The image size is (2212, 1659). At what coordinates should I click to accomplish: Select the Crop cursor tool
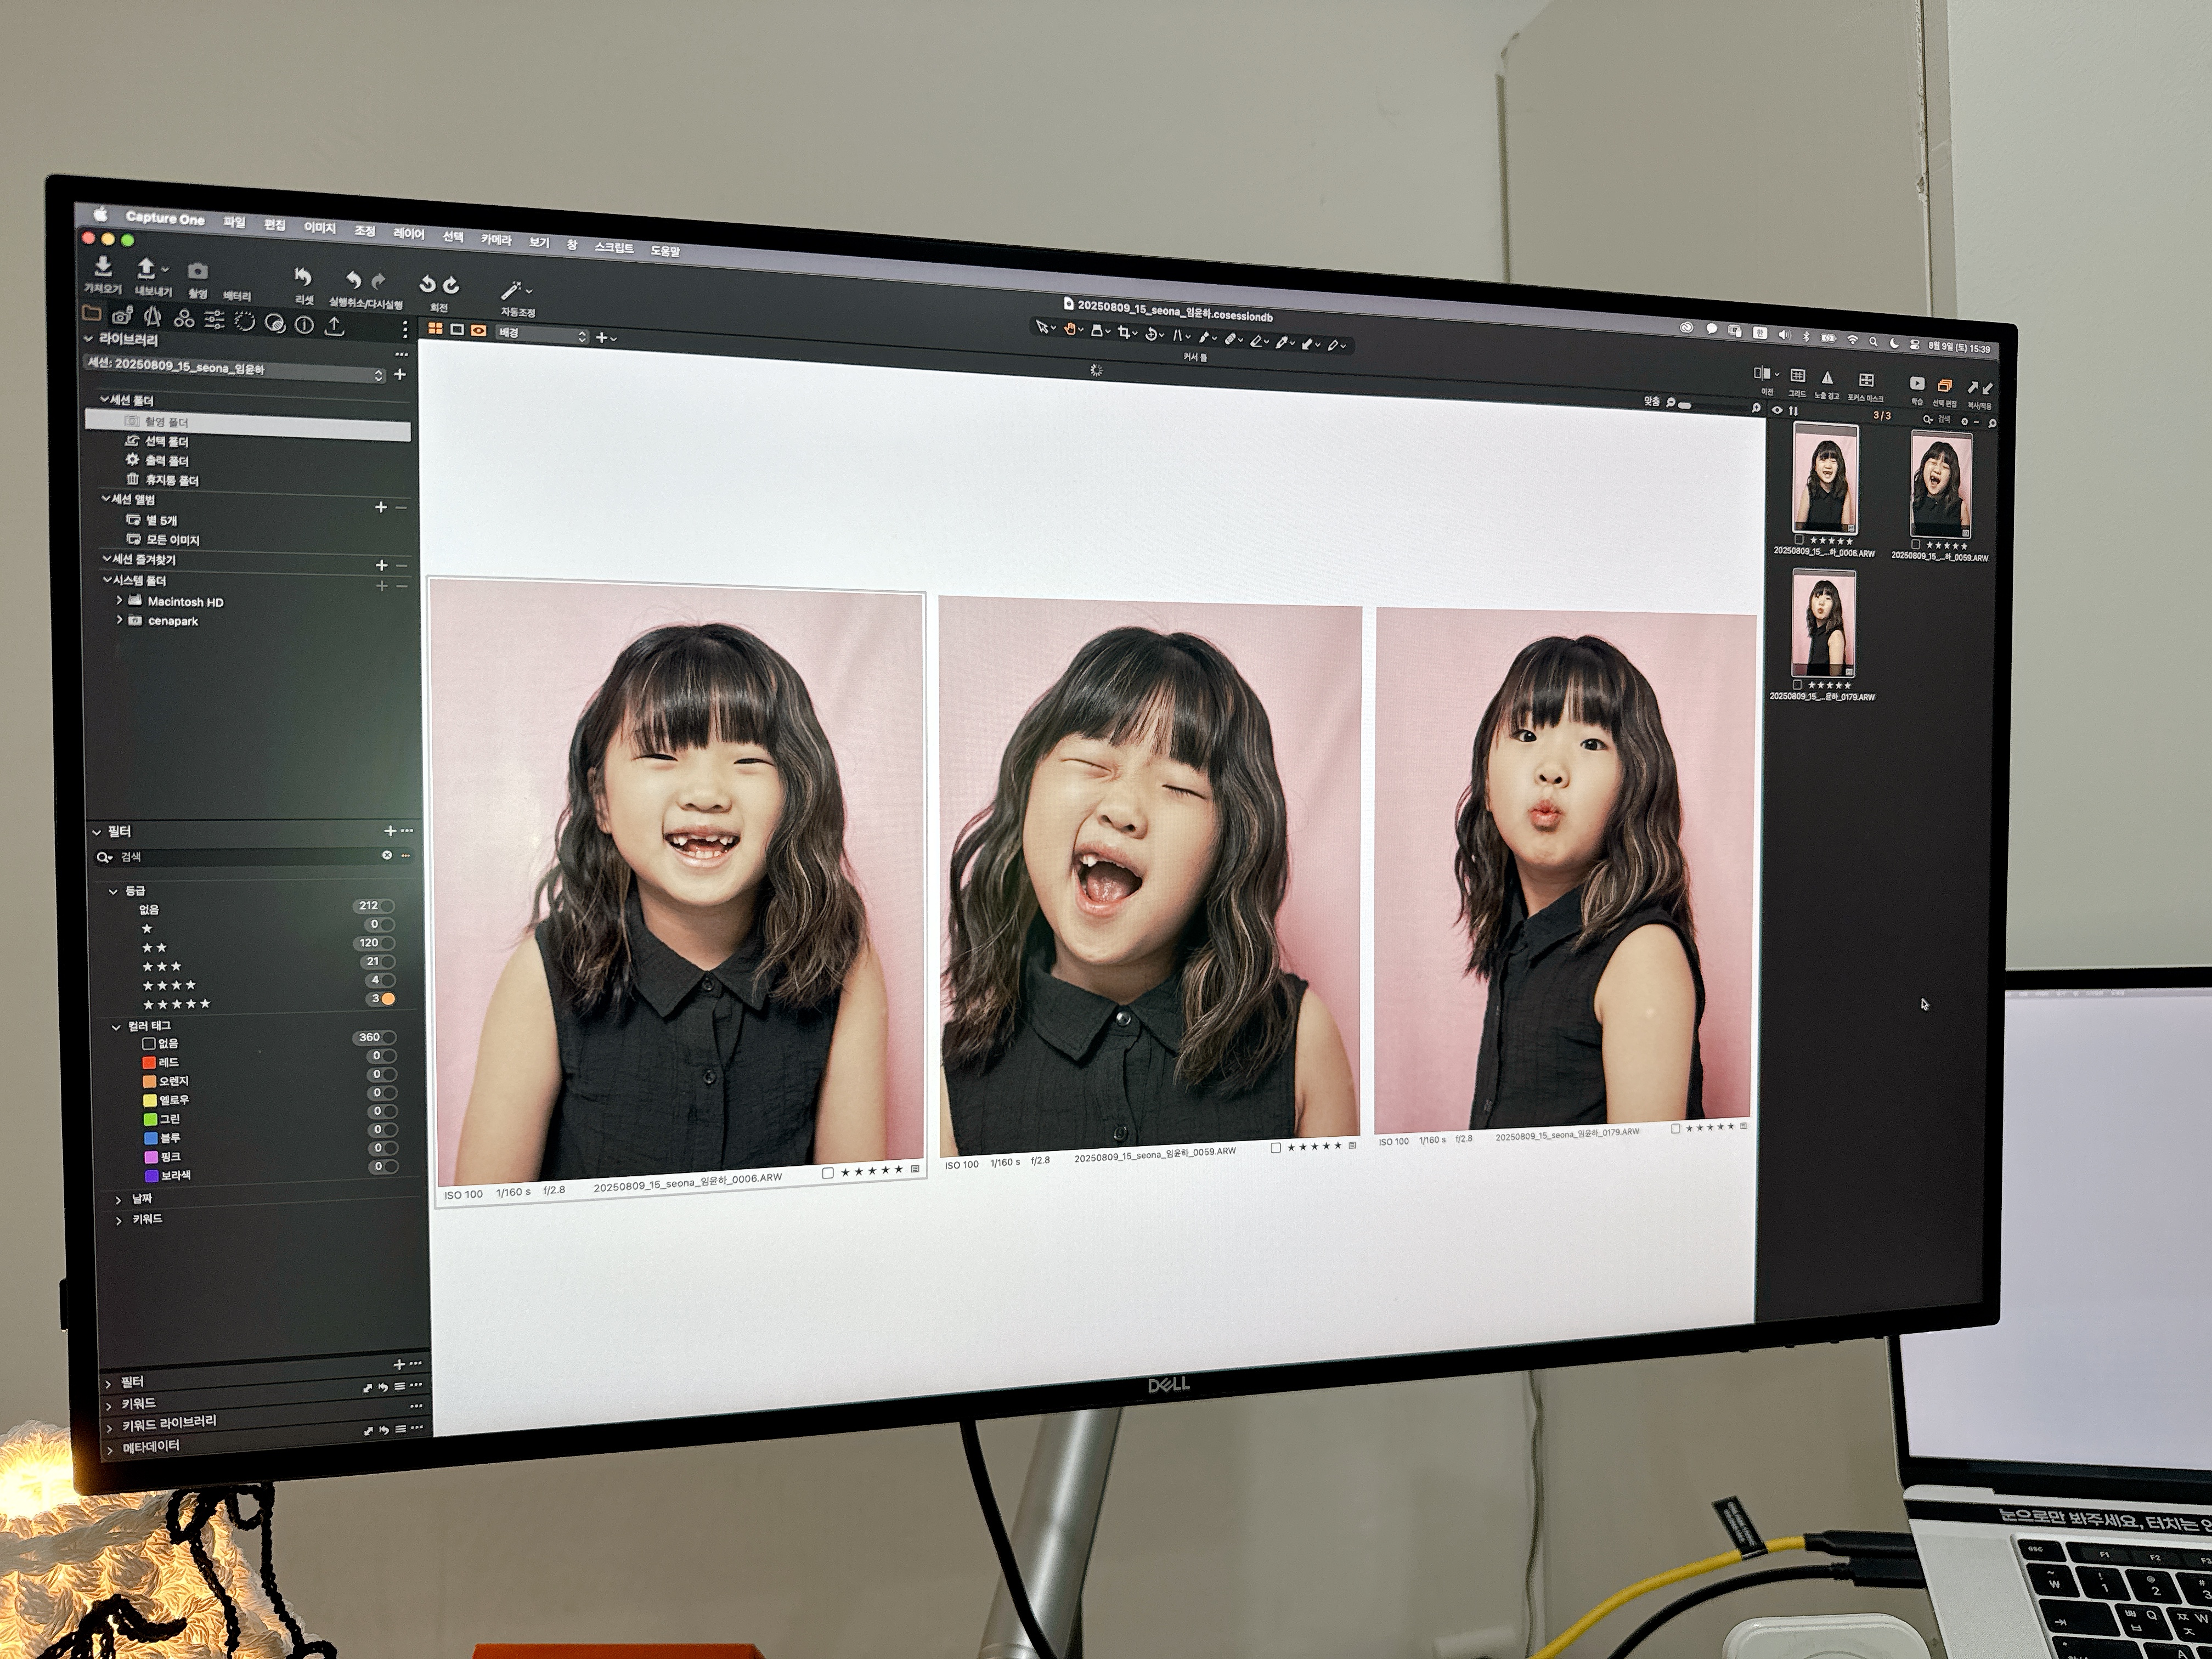click(1125, 333)
